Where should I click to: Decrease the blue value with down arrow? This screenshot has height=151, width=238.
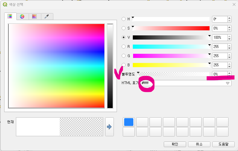pyautogui.click(x=229, y=67)
